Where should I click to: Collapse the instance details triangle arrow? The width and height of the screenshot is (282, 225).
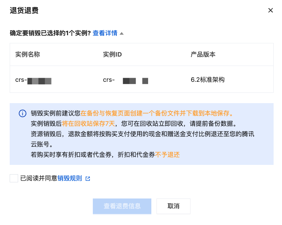click(x=122, y=33)
